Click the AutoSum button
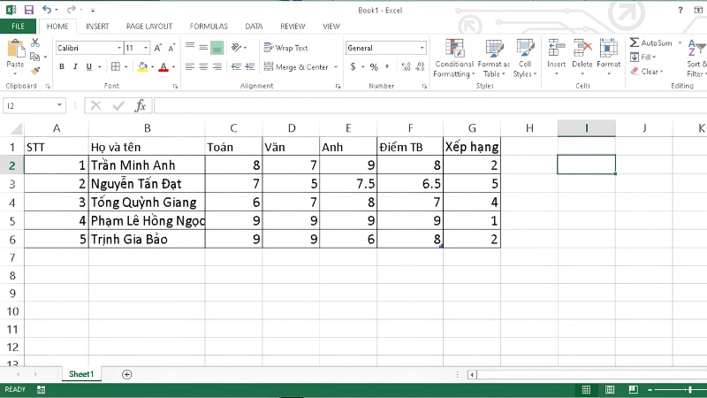This screenshot has height=398, width=707. tap(651, 42)
